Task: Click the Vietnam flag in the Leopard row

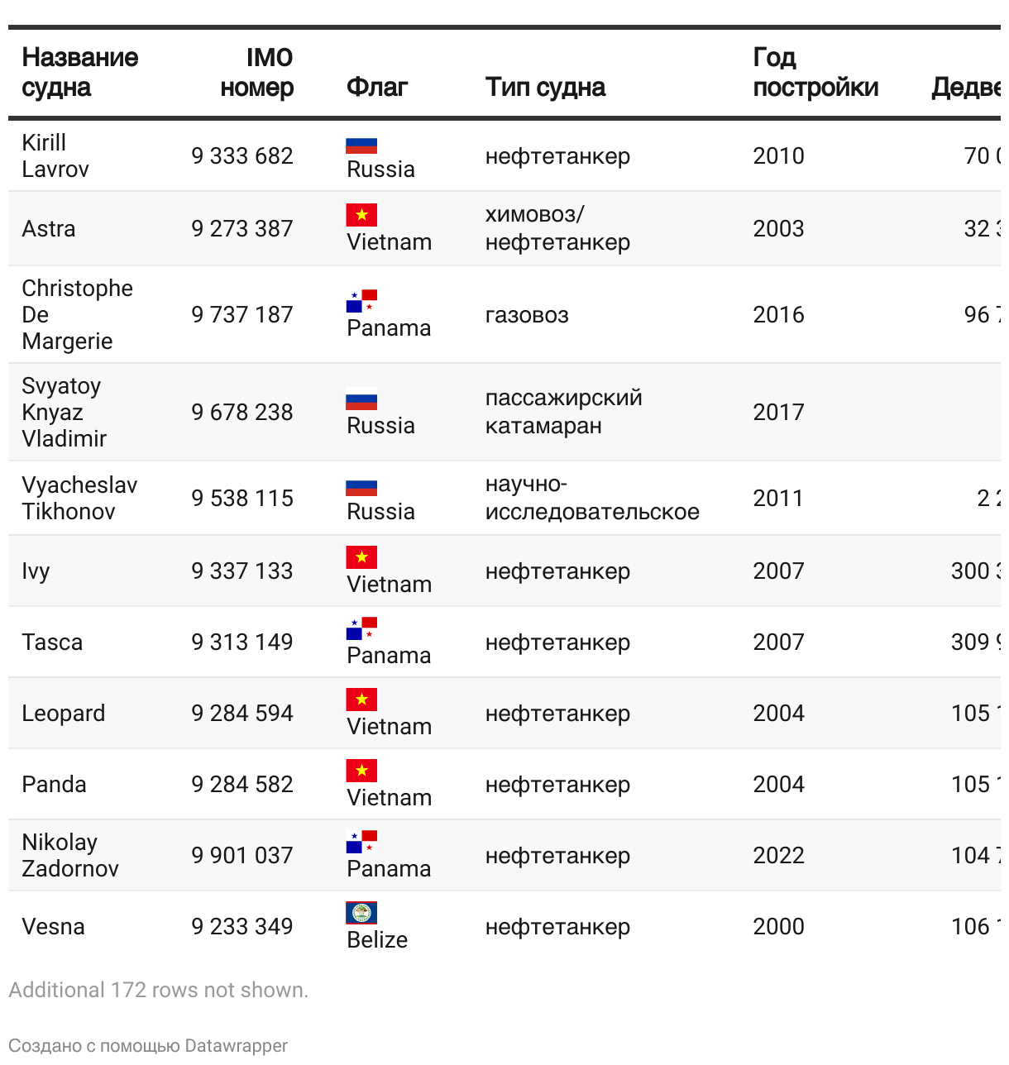Action: coord(361,700)
